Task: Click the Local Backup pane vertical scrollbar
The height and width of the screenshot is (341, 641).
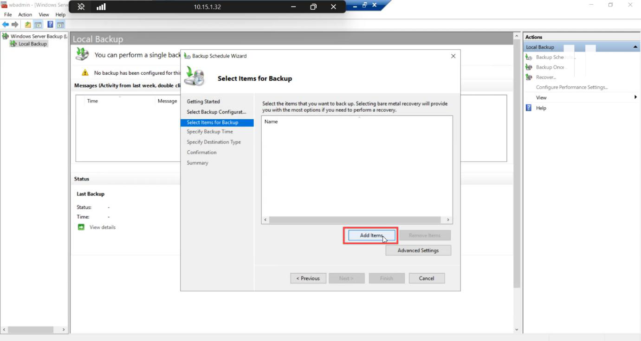Action: [517, 164]
